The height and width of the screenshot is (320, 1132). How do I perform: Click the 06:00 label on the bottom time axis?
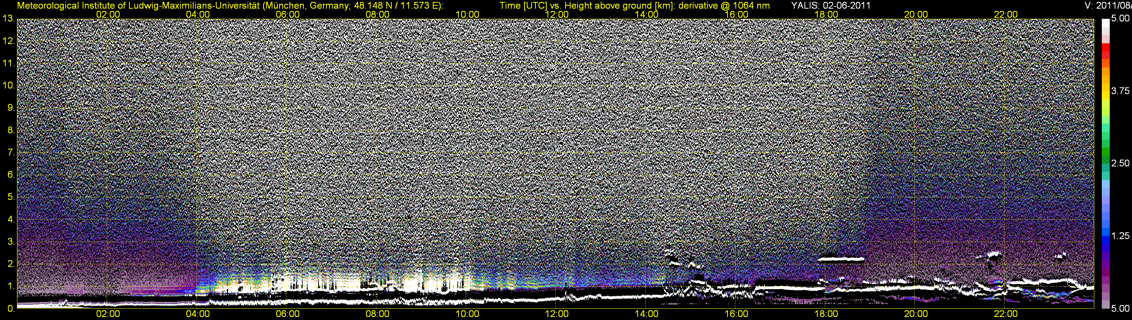[x=288, y=314]
